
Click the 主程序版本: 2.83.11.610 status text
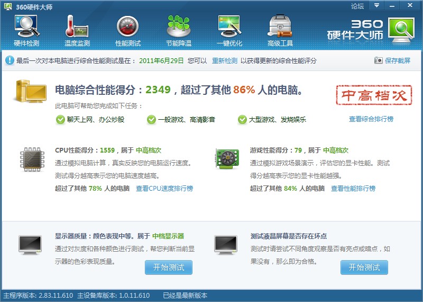click(38, 296)
